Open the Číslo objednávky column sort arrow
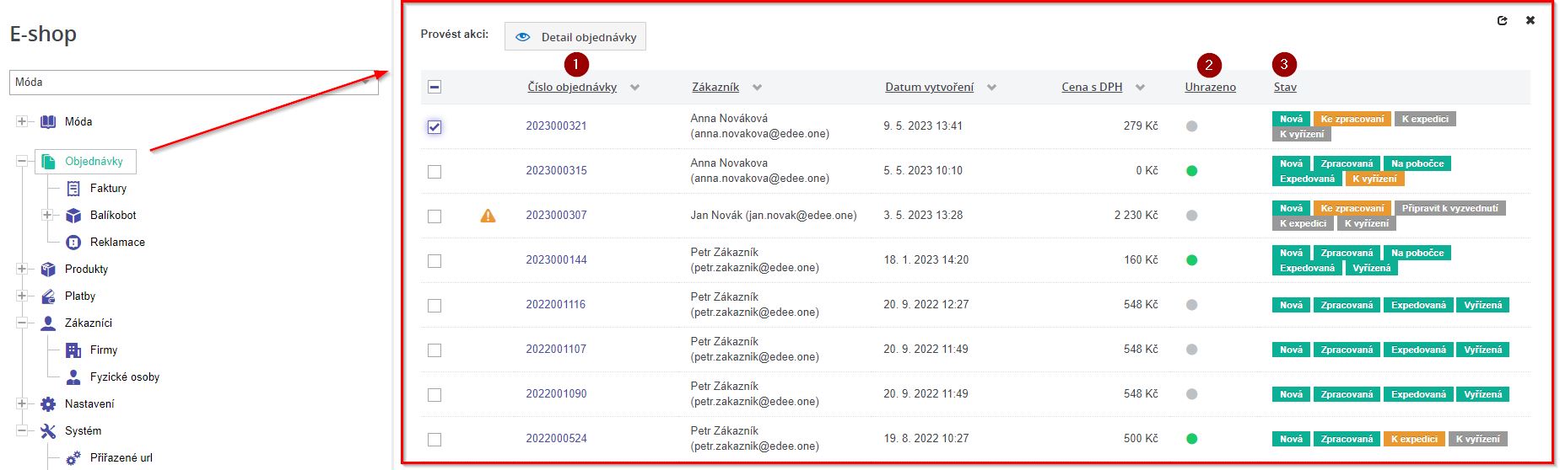 pyautogui.click(x=634, y=88)
